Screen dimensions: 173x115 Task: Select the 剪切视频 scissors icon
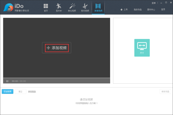point(85,7)
